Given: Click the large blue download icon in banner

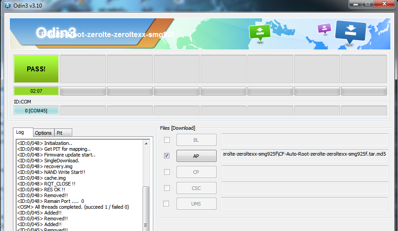Looking at the screenshot, I should [351, 33].
